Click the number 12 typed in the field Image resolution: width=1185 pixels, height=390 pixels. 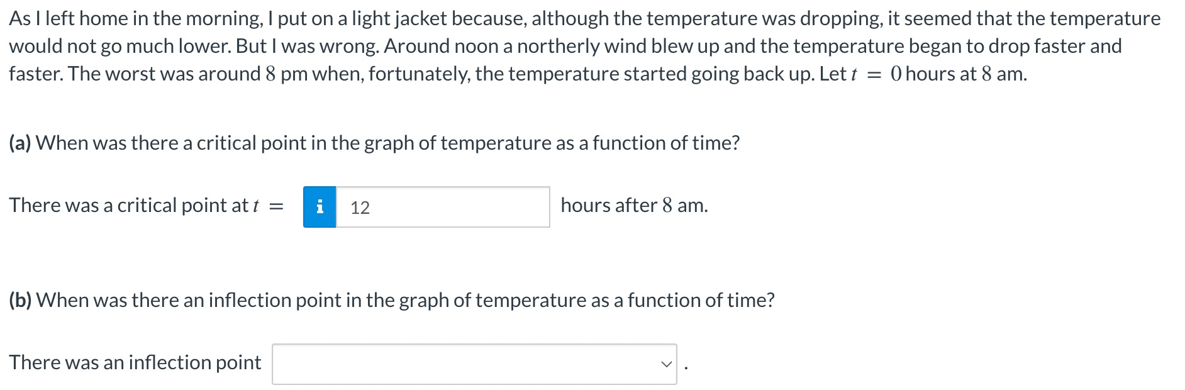[360, 208]
